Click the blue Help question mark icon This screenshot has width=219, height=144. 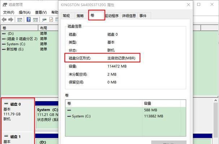(x=29, y=19)
